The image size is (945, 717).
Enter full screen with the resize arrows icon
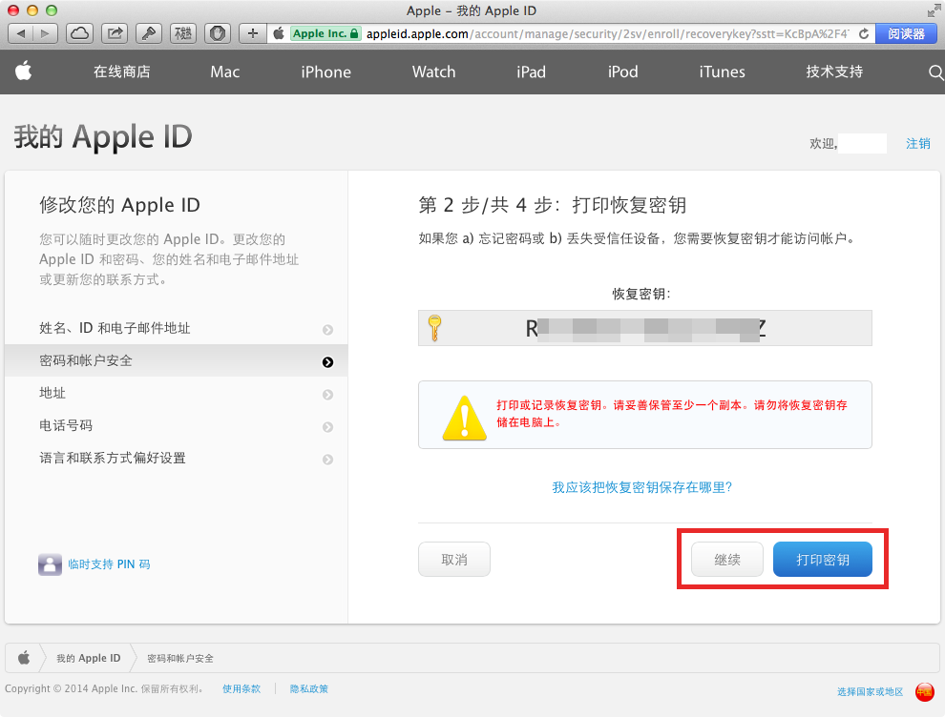click(934, 10)
